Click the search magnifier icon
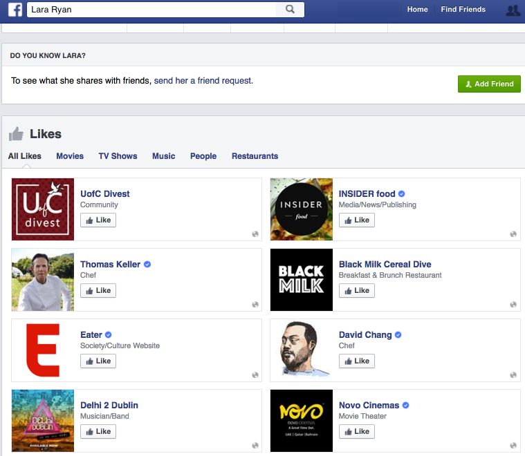525x456 pixels. pyautogui.click(x=290, y=10)
